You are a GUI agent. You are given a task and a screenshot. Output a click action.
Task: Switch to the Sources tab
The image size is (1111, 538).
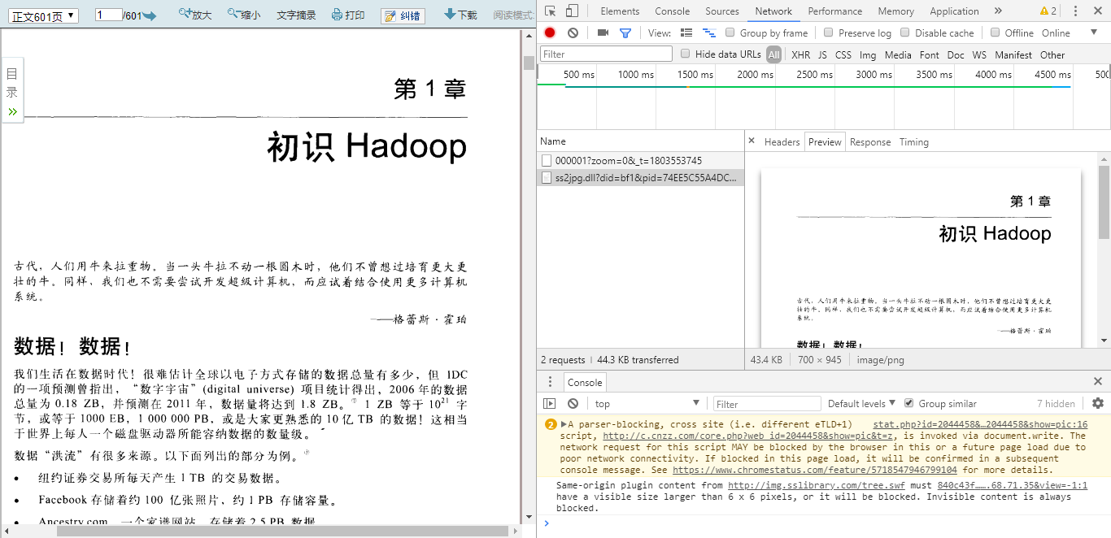[x=721, y=11]
